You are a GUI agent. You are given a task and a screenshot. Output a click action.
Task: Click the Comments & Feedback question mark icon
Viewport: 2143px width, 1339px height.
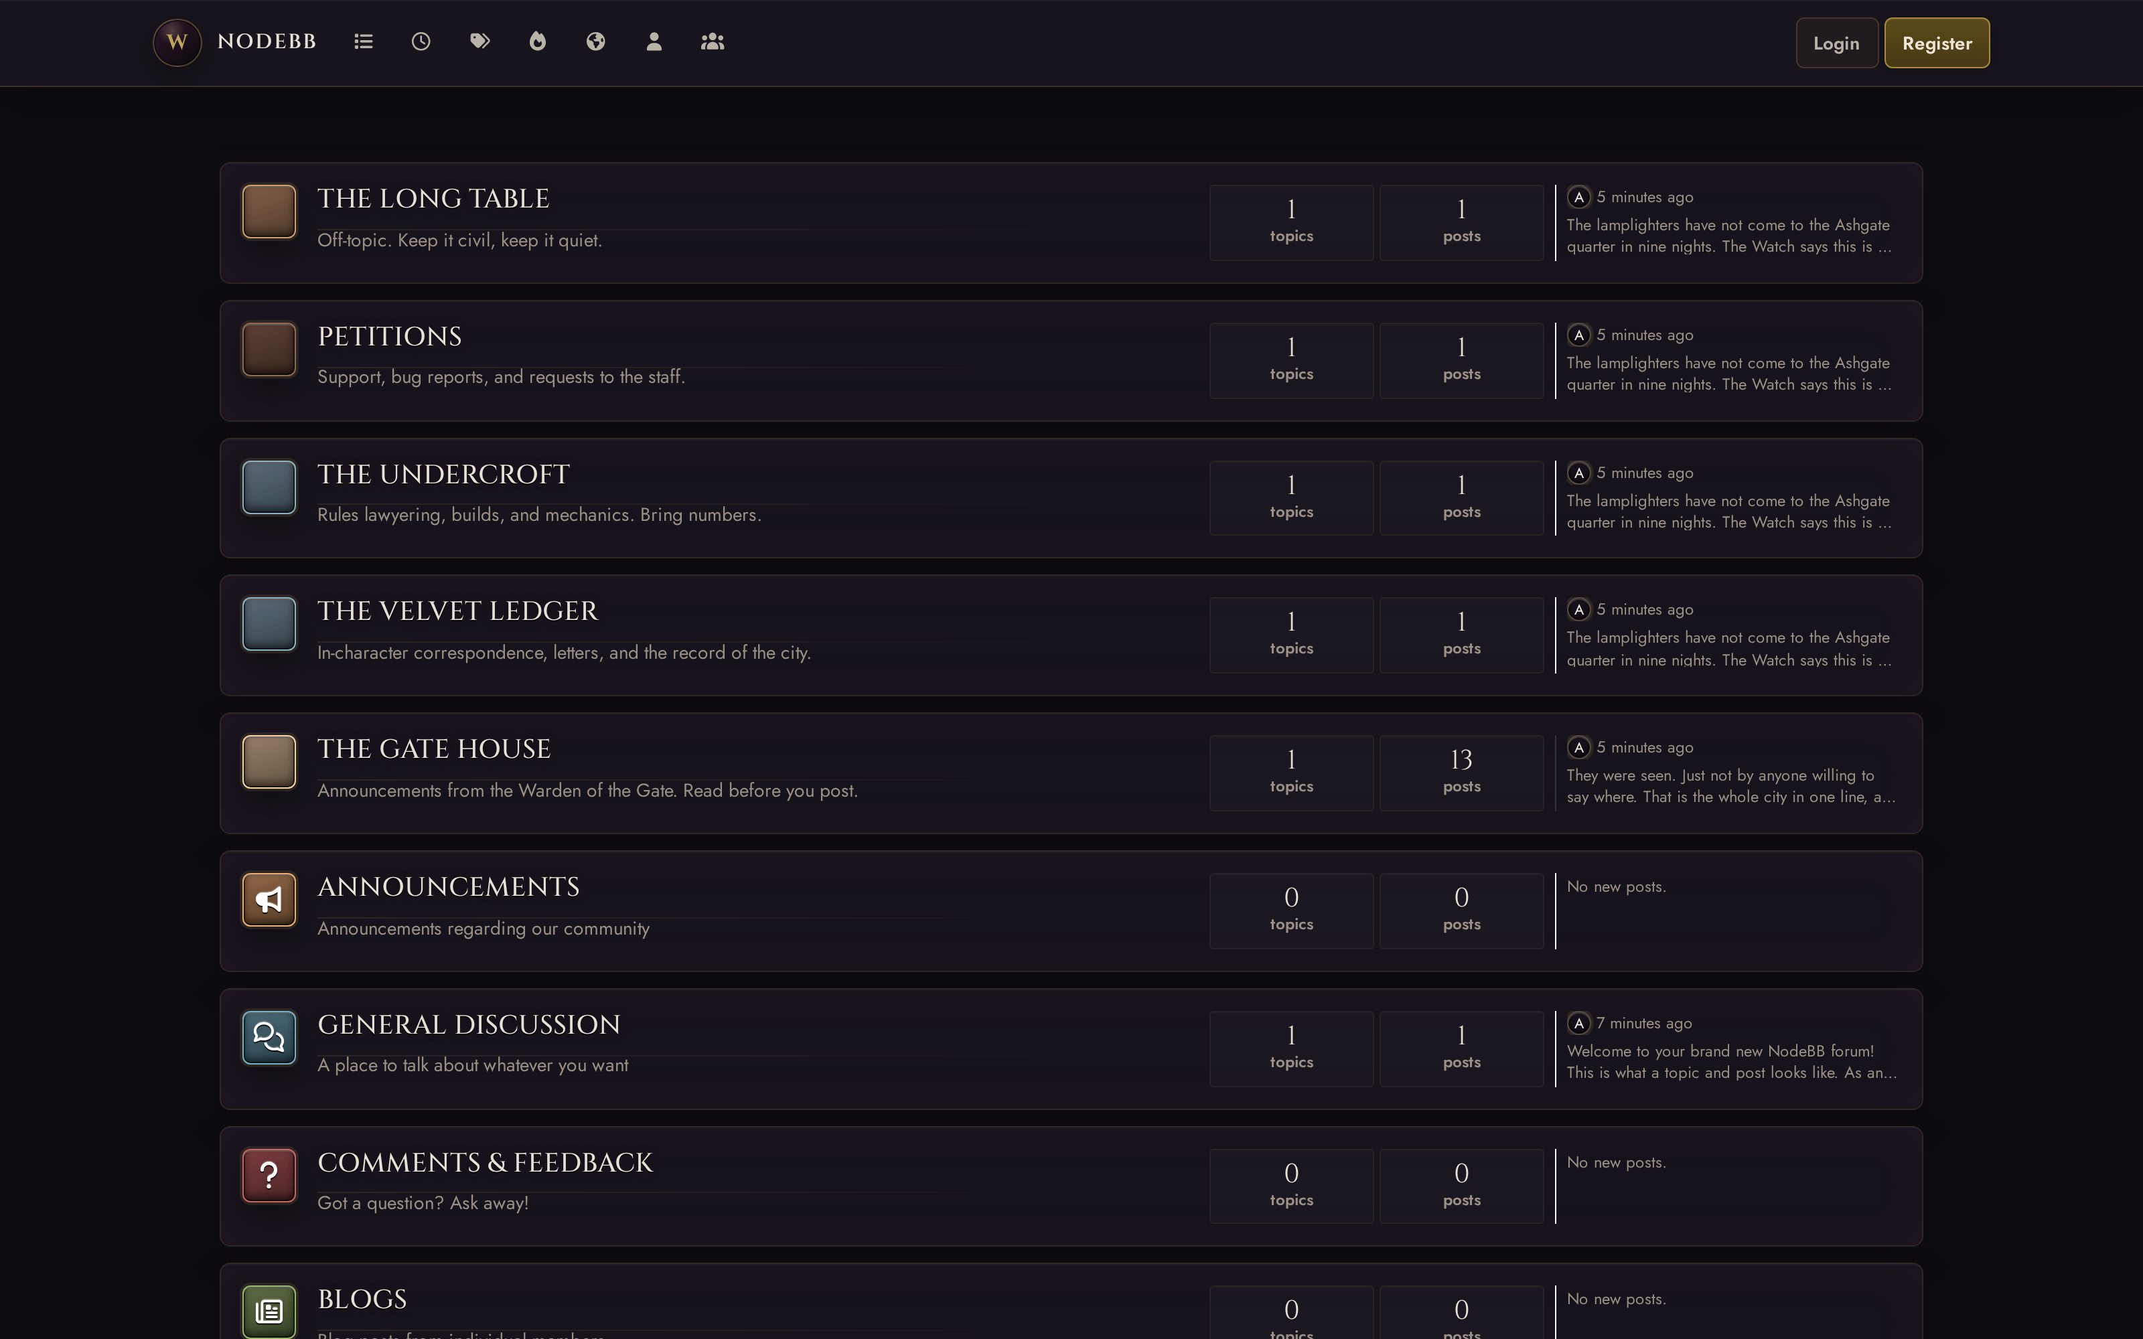(269, 1175)
